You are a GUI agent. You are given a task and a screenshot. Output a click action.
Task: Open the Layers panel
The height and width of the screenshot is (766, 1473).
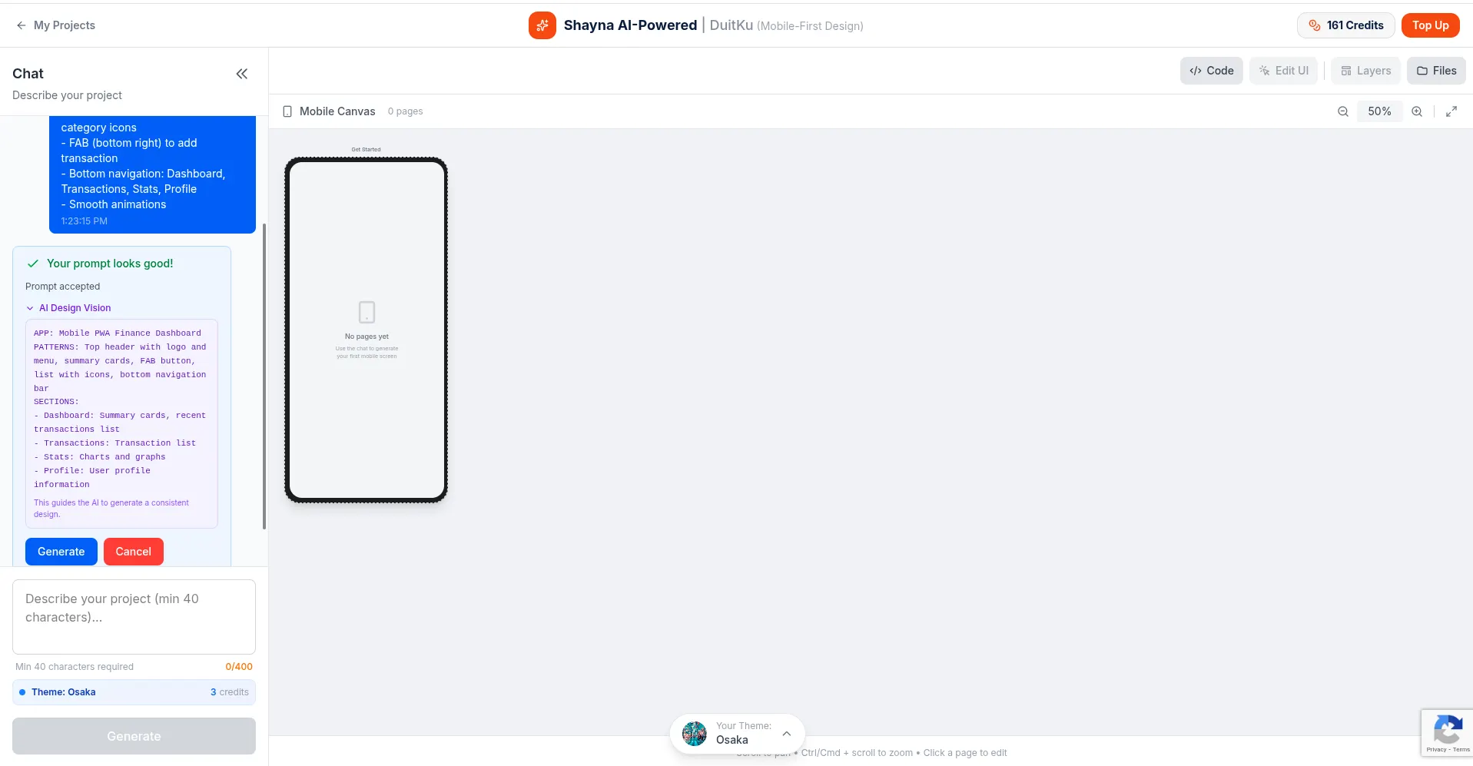pyautogui.click(x=1365, y=71)
